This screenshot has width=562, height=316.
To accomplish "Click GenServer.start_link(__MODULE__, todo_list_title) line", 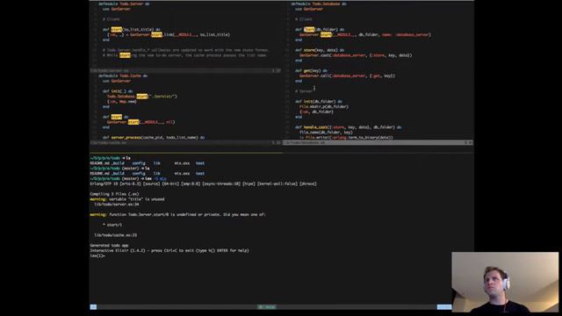I will 169,35.
